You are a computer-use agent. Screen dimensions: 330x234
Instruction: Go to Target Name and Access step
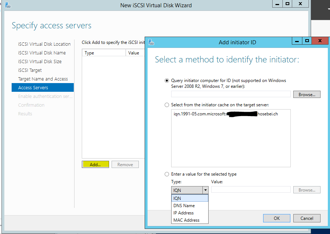coord(43,79)
